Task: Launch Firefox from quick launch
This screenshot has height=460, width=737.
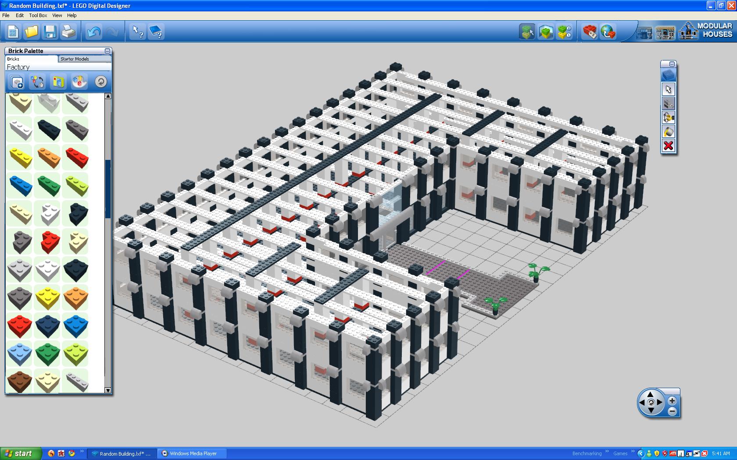Action: [51, 453]
